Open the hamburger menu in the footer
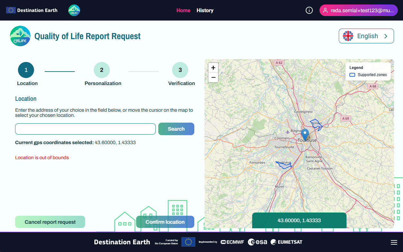Image resolution: width=403 pixels, height=252 pixels. click(394, 242)
